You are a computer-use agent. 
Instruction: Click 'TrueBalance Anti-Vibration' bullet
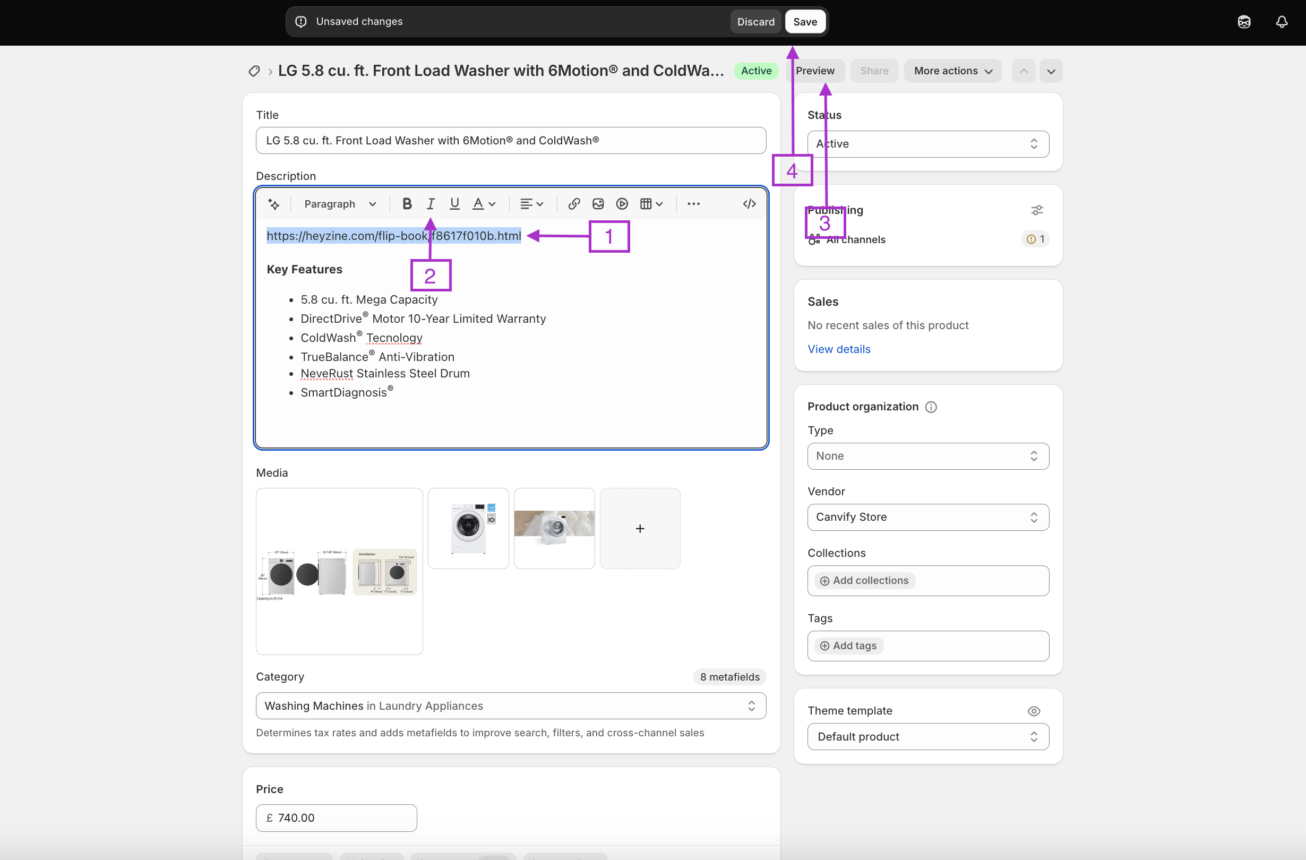377,356
